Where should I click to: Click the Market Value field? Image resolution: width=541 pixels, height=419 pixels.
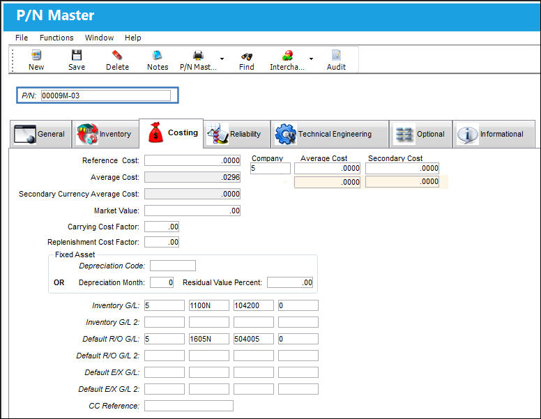tap(192, 211)
